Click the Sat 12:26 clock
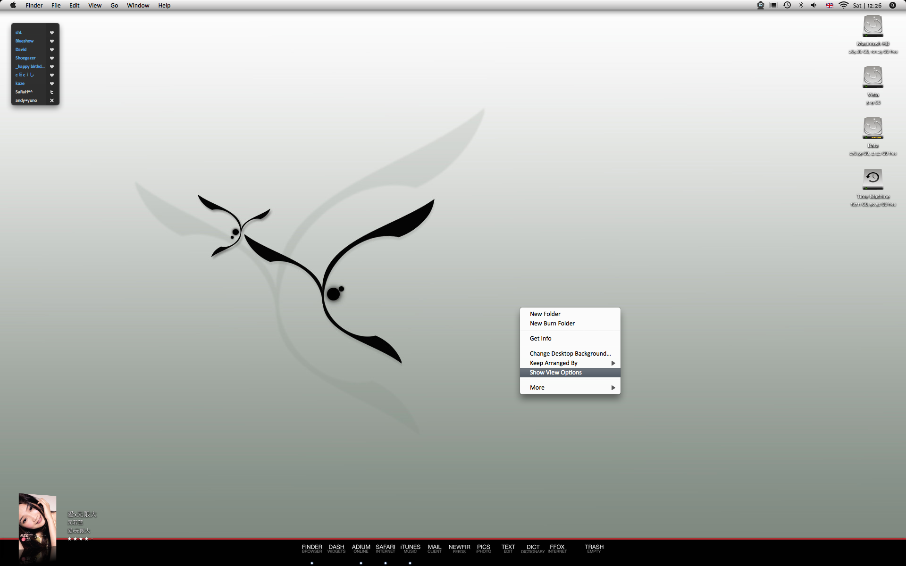This screenshot has height=566, width=906. [867, 5]
